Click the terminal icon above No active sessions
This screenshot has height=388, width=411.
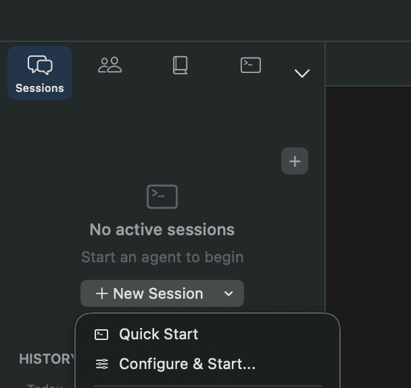tap(162, 197)
